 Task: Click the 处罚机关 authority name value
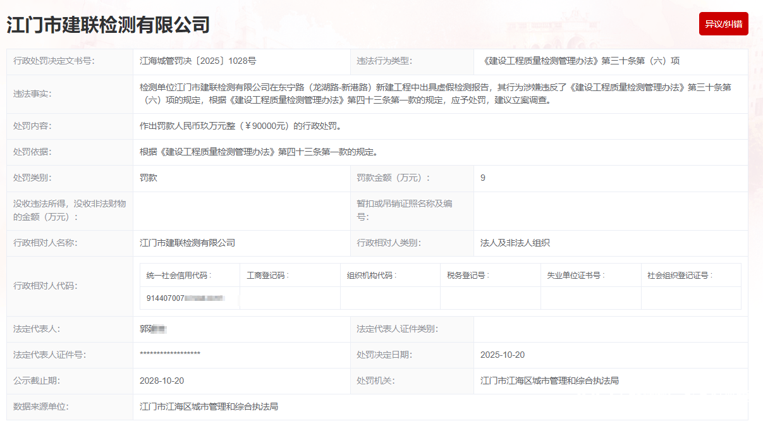(x=549, y=381)
